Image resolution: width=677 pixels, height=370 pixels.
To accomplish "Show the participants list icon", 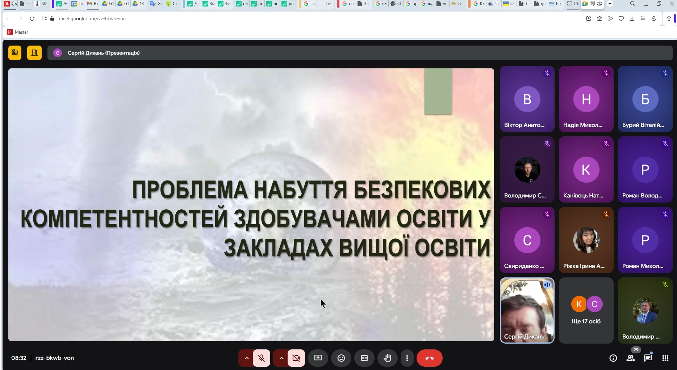I will click(630, 358).
